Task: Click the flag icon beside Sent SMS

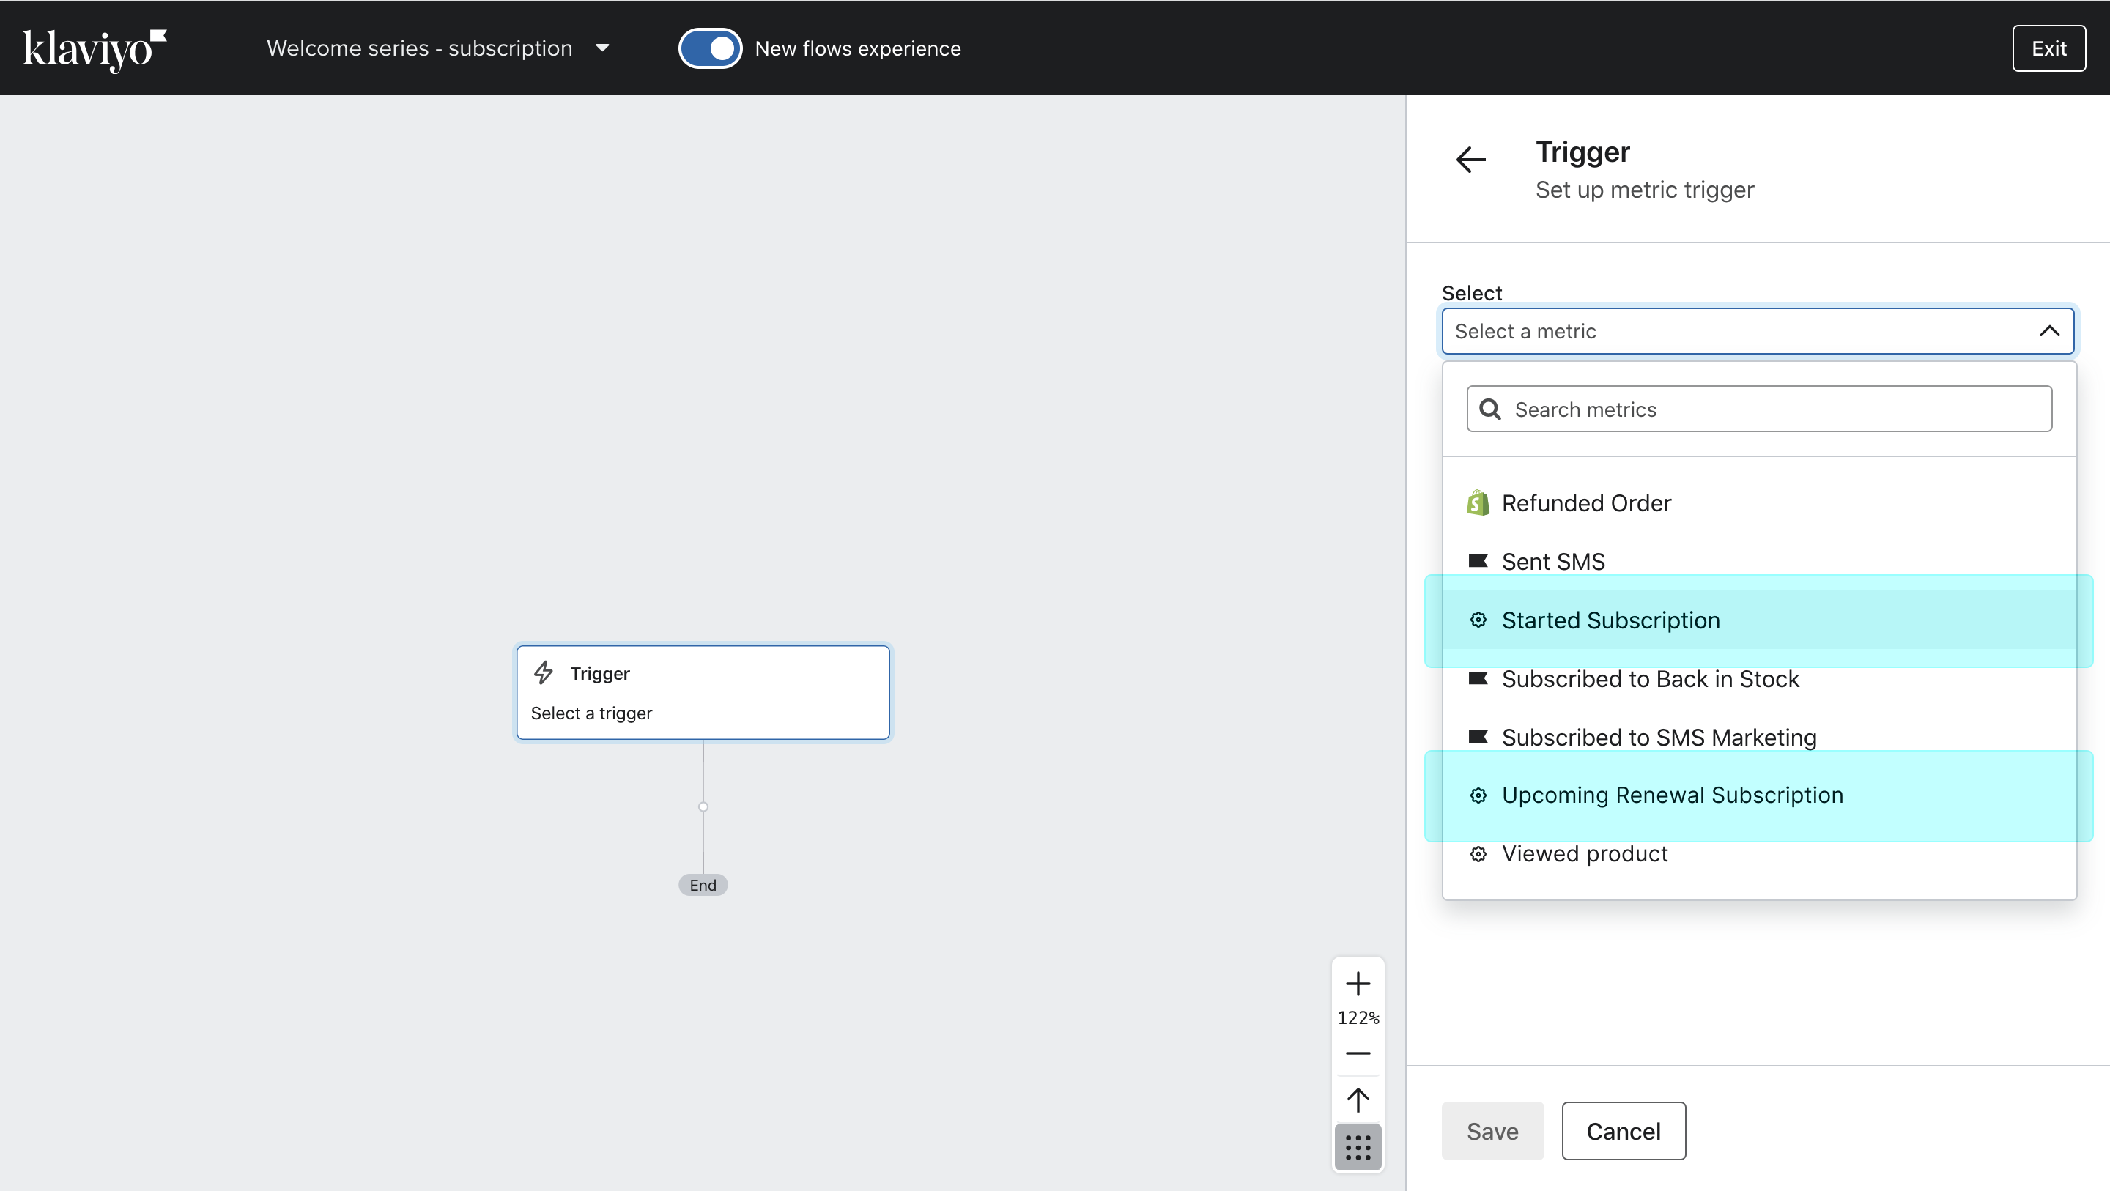Action: point(1478,561)
